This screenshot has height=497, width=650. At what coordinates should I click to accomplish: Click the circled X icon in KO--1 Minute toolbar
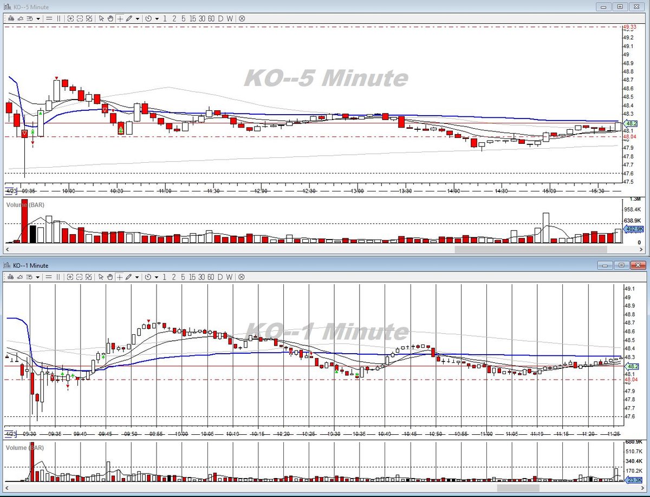[x=242, y=277]
